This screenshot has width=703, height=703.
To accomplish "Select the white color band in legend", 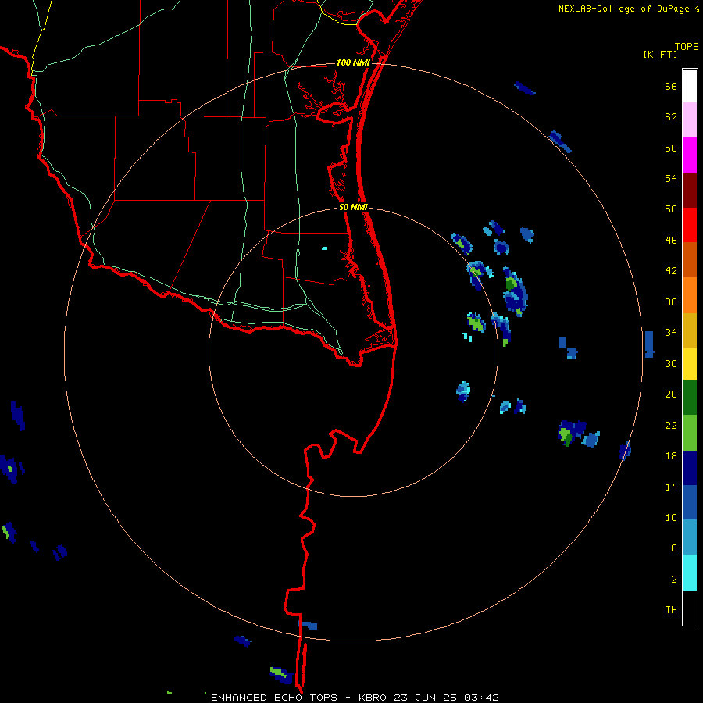I will [690, 86].
